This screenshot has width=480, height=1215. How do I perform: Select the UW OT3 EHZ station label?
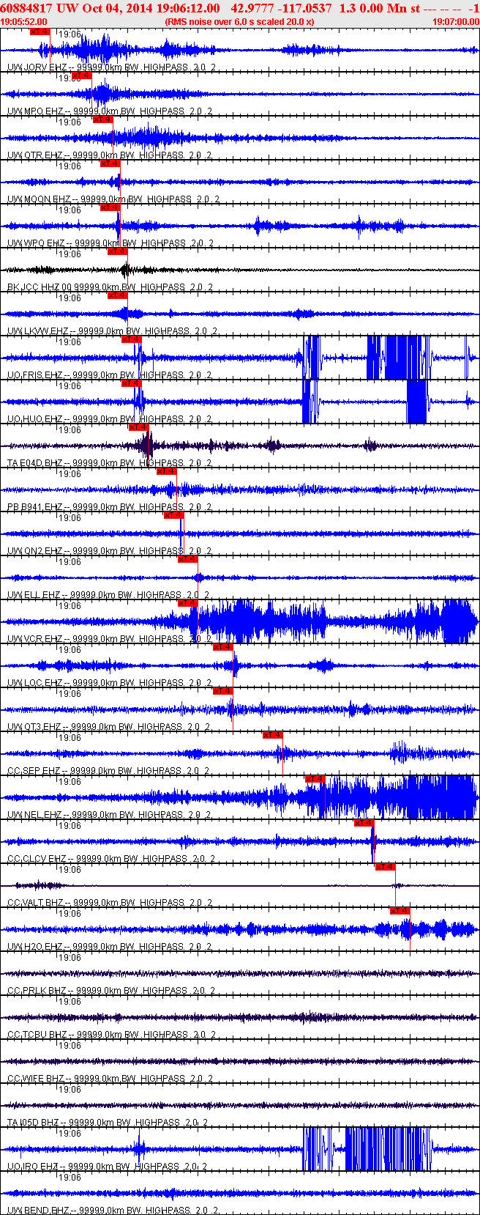(108, 727)
